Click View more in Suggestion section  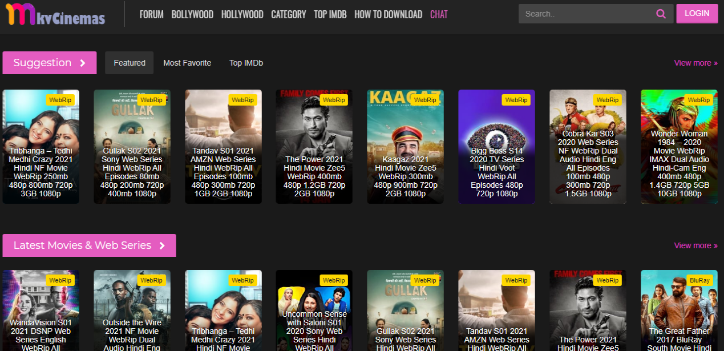point(696,63)
